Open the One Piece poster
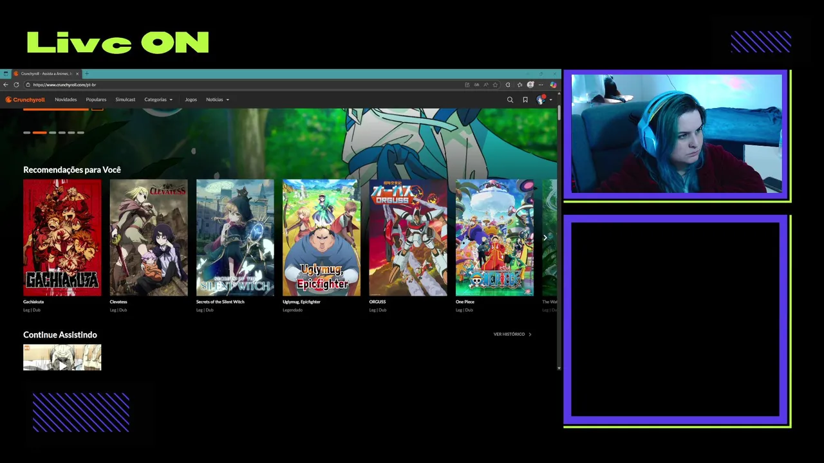 click(494, 237)
